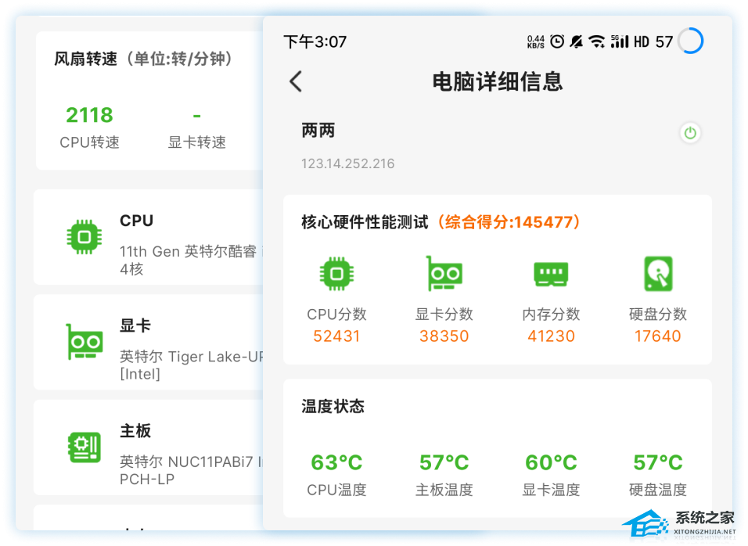Click the CPU分数 label
This screenshot has width=748, height=546.
tap(336, 314)
